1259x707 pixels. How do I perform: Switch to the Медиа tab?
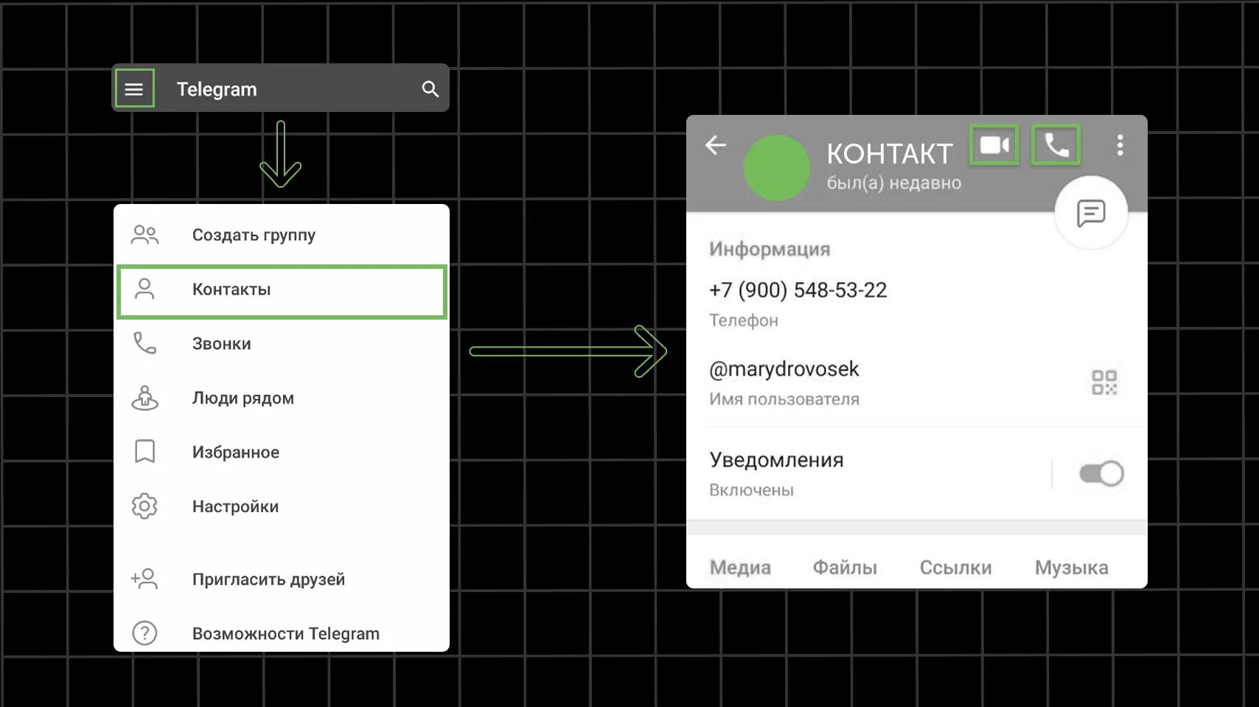click(x=740, y=568)
